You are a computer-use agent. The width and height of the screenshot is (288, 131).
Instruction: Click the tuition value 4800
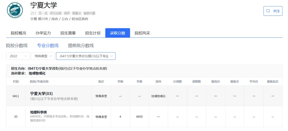(x=139, y=117)
